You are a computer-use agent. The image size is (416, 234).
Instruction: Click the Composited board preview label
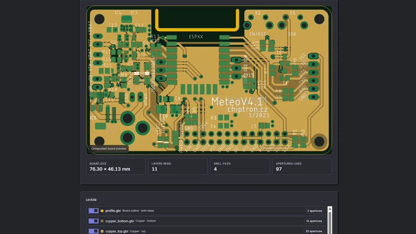coord(109,149)
